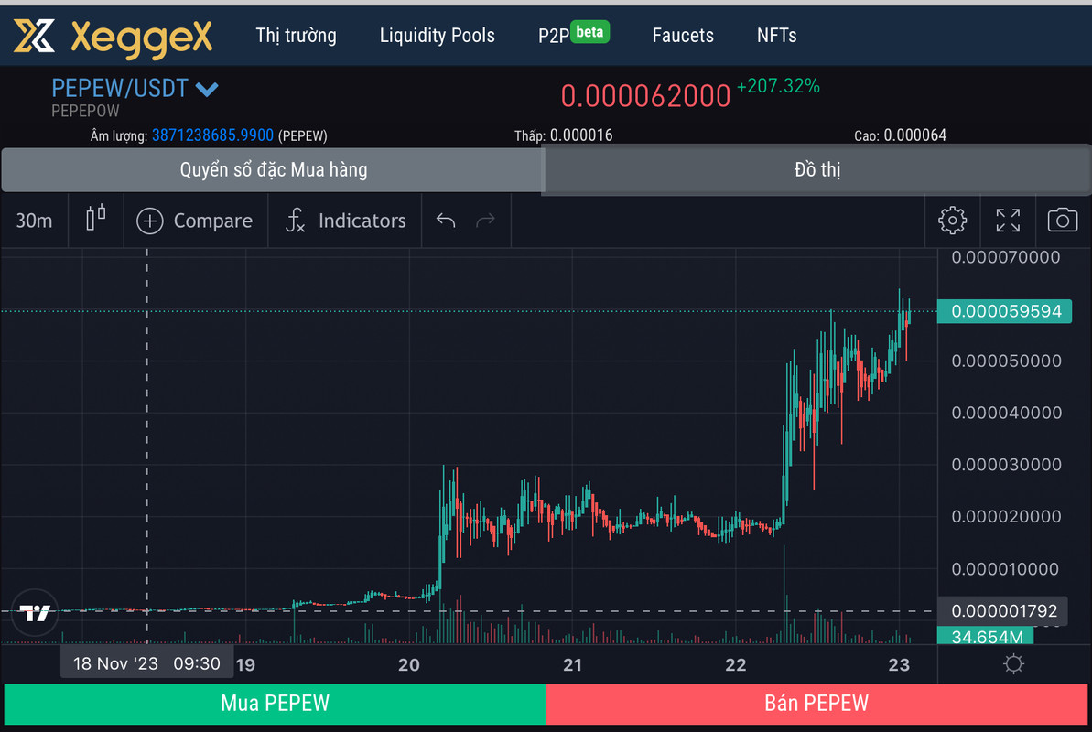Click the 34.654M volume label
The width and height of the screenshot is (1092, 732).
[986, 636]
